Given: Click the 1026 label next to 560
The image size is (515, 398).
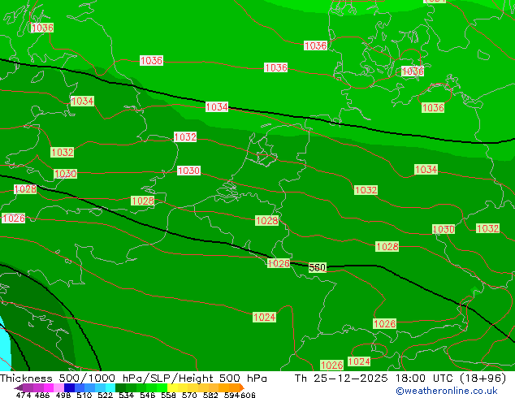Looking at the screenshot, I should [279, 263].
